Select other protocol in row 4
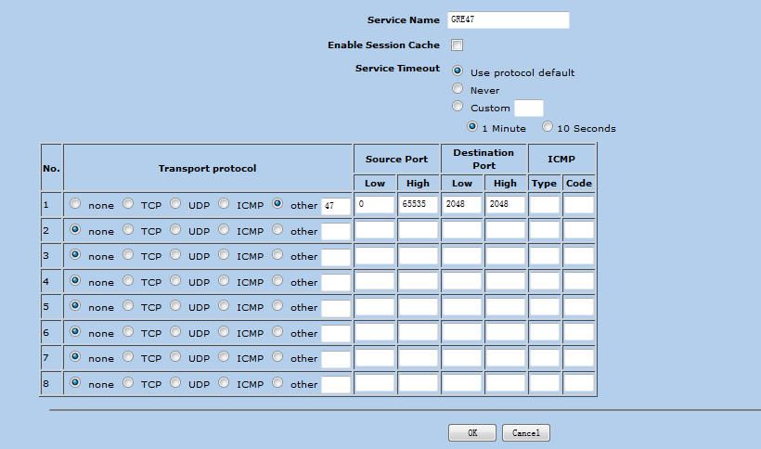This screenshot has height=449, width=761. (x=277, y=280)
